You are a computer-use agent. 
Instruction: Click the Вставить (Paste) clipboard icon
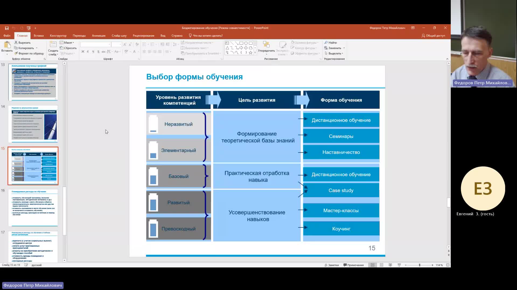pyautogui.click(x=7, y=45)
